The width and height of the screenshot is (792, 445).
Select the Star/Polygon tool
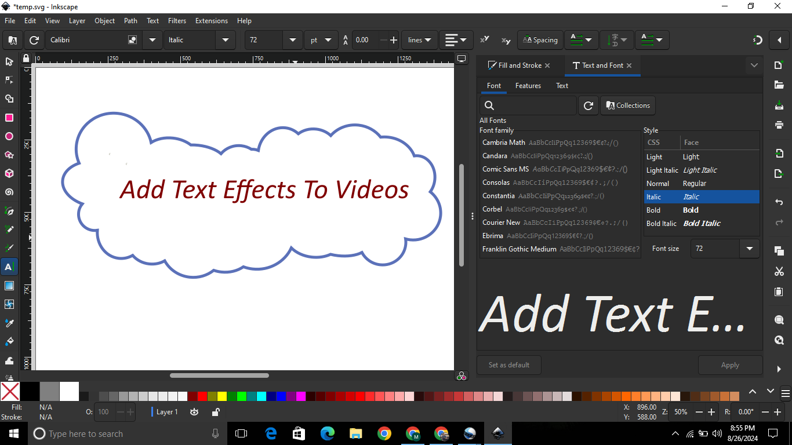point(9,155)
